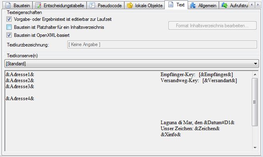This screenshot has width=263, height=157.
Task: Click the text area scroll-down arrow
Action: pyautogui.click(x=255, y=148)
